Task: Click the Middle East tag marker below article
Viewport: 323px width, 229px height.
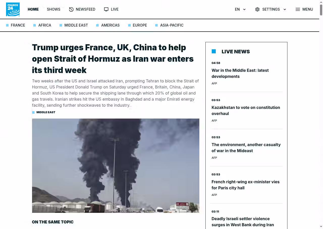Action: click(33, 112)
